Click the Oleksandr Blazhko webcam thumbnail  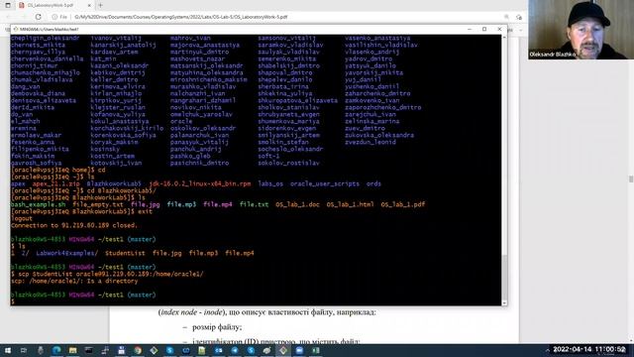(x=581, y=30)
